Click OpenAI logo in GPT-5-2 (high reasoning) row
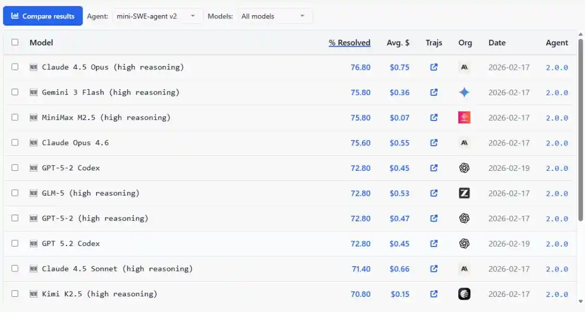This screenshot has width=585, height=312. coord(464,218)
